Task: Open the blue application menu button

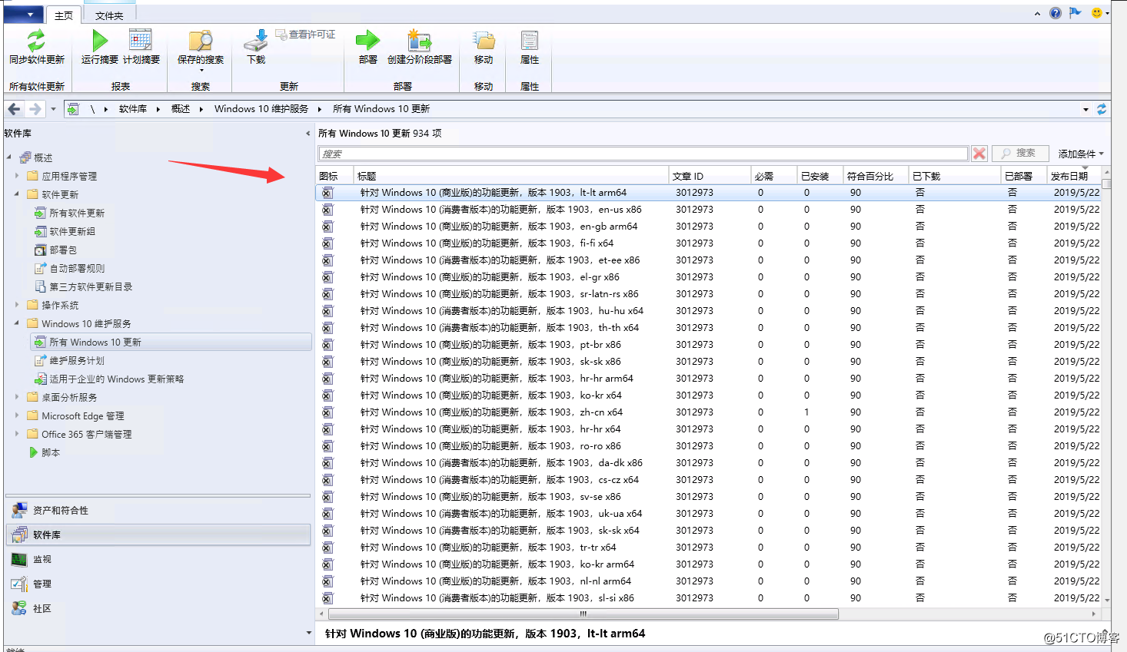Action: 23,15
